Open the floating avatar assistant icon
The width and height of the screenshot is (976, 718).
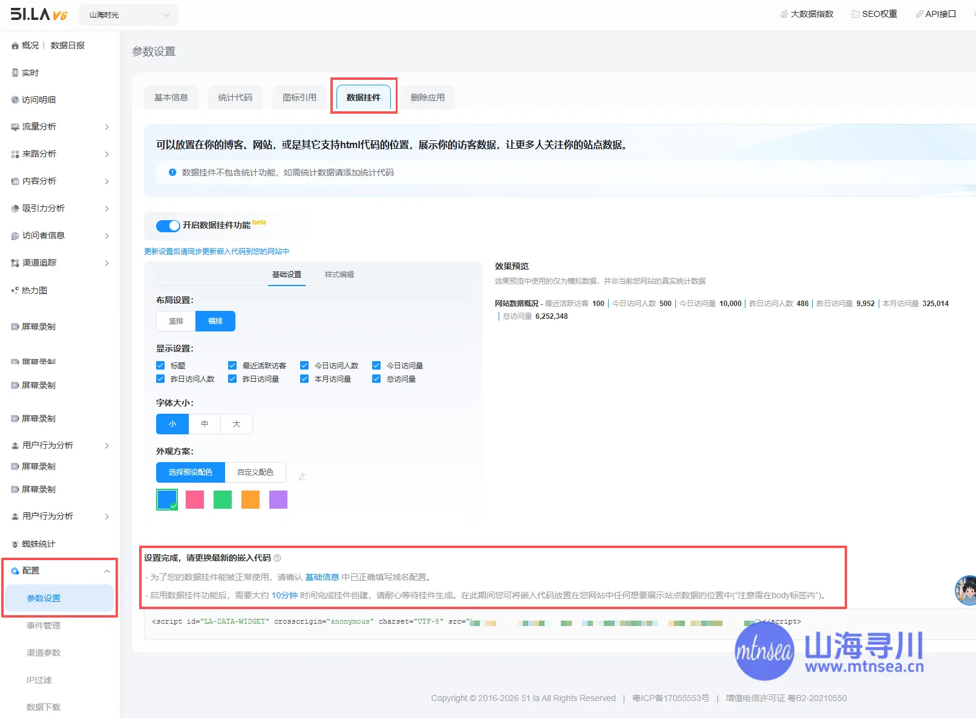click(966, 590)
